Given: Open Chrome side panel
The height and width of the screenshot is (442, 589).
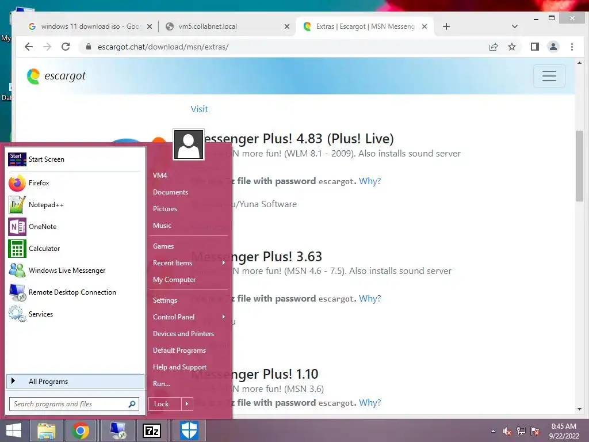Looking at the screenshot, I should click(x=535, y=47).
